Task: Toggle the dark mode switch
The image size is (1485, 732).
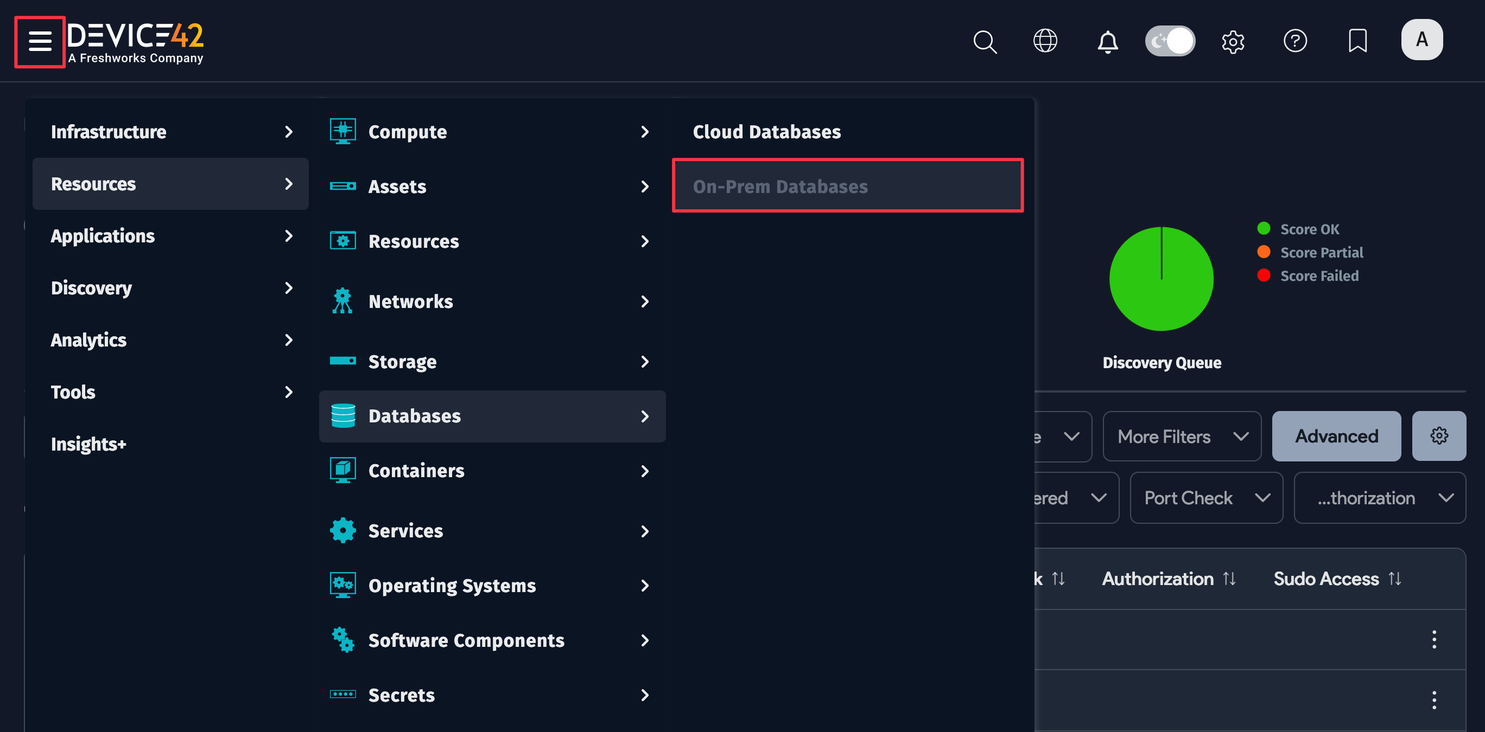Action: pyautogui.click(x=1170, y=41)
